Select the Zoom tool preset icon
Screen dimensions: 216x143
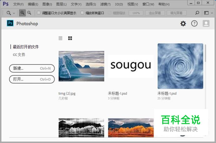(9, 13)
